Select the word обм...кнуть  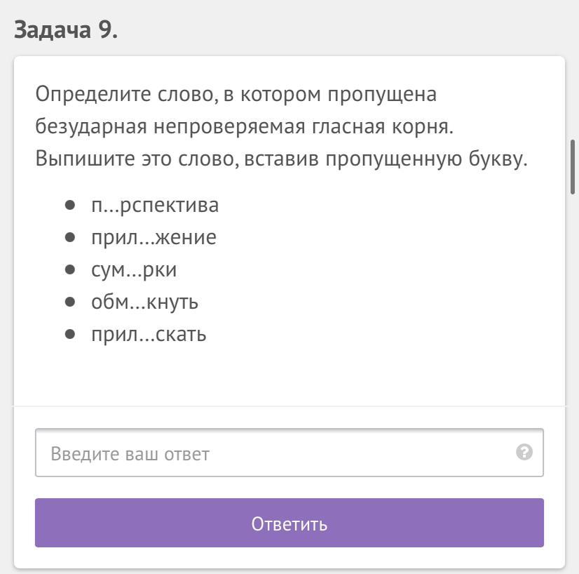tap(144, 302)
